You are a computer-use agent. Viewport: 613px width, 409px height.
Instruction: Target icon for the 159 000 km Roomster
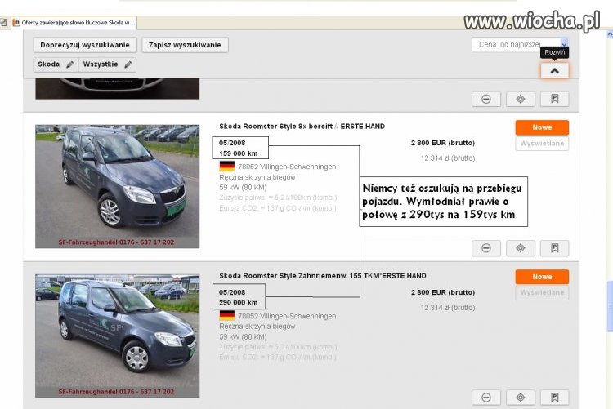click(521, 248)
